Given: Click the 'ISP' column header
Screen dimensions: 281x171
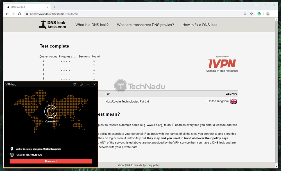Looking at the screenshot, I should click(x=108, y=94).
